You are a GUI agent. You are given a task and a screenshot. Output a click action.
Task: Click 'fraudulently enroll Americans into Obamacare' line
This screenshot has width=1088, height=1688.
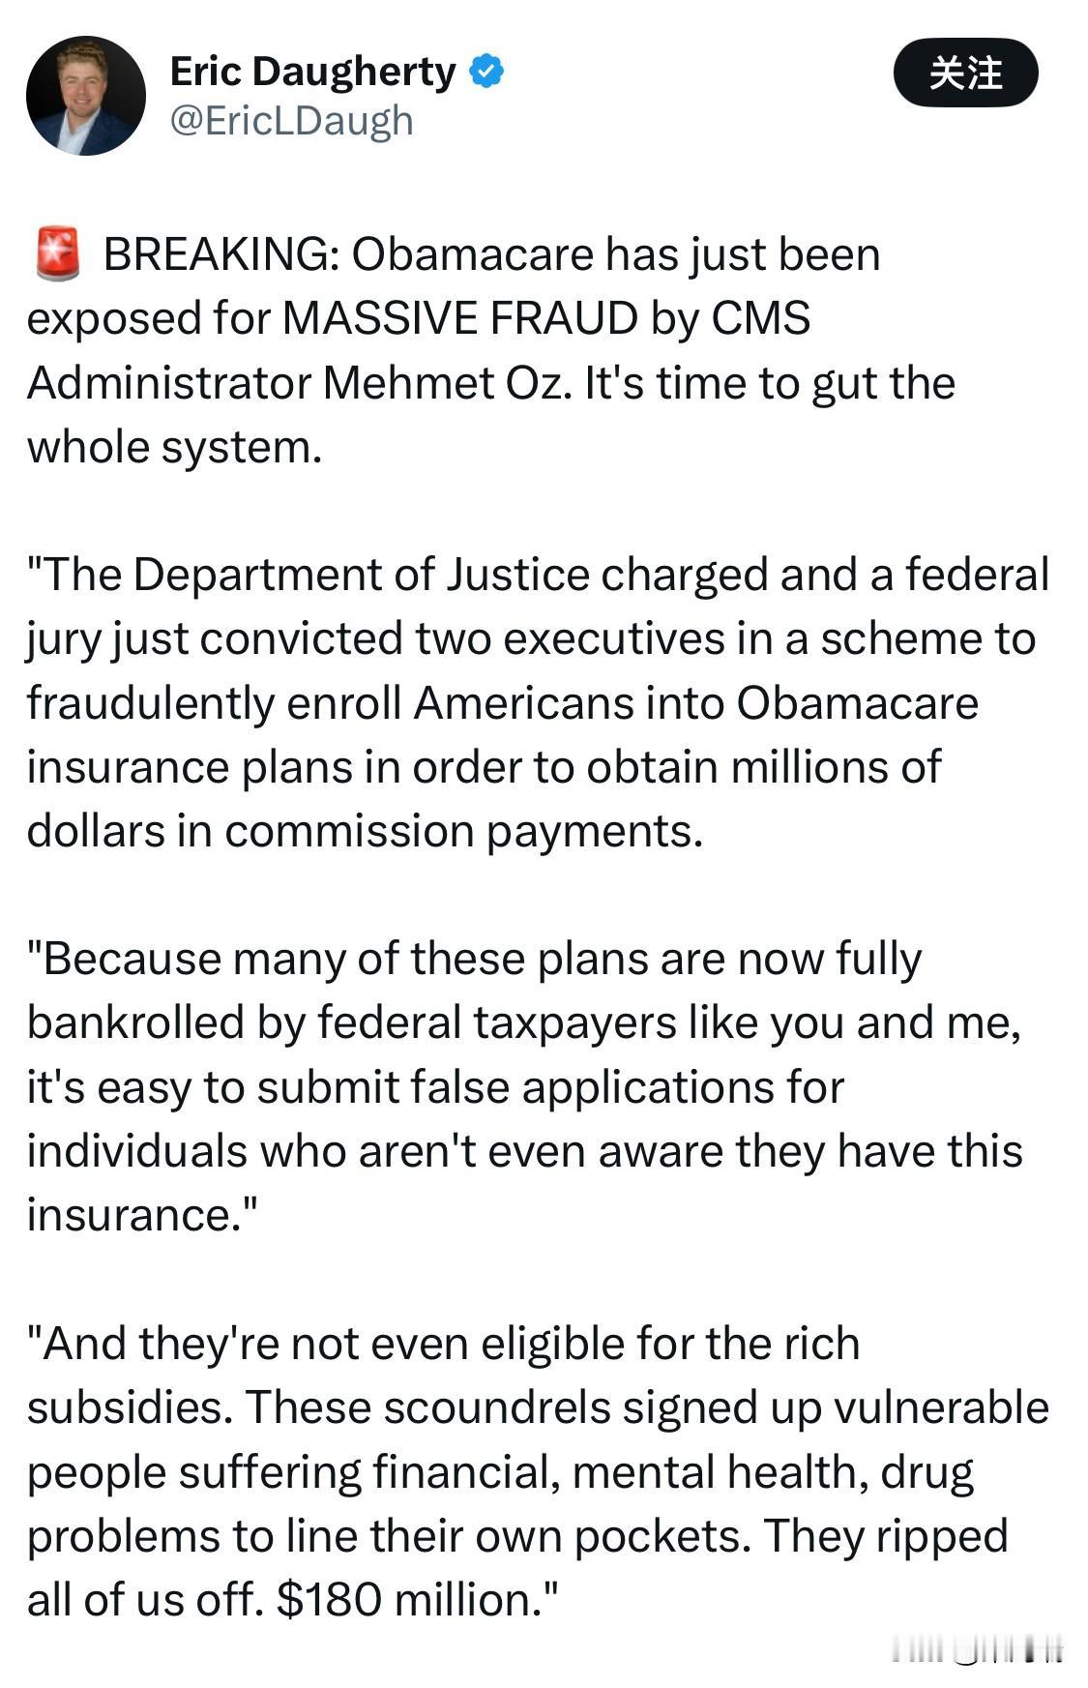[502, 703]
